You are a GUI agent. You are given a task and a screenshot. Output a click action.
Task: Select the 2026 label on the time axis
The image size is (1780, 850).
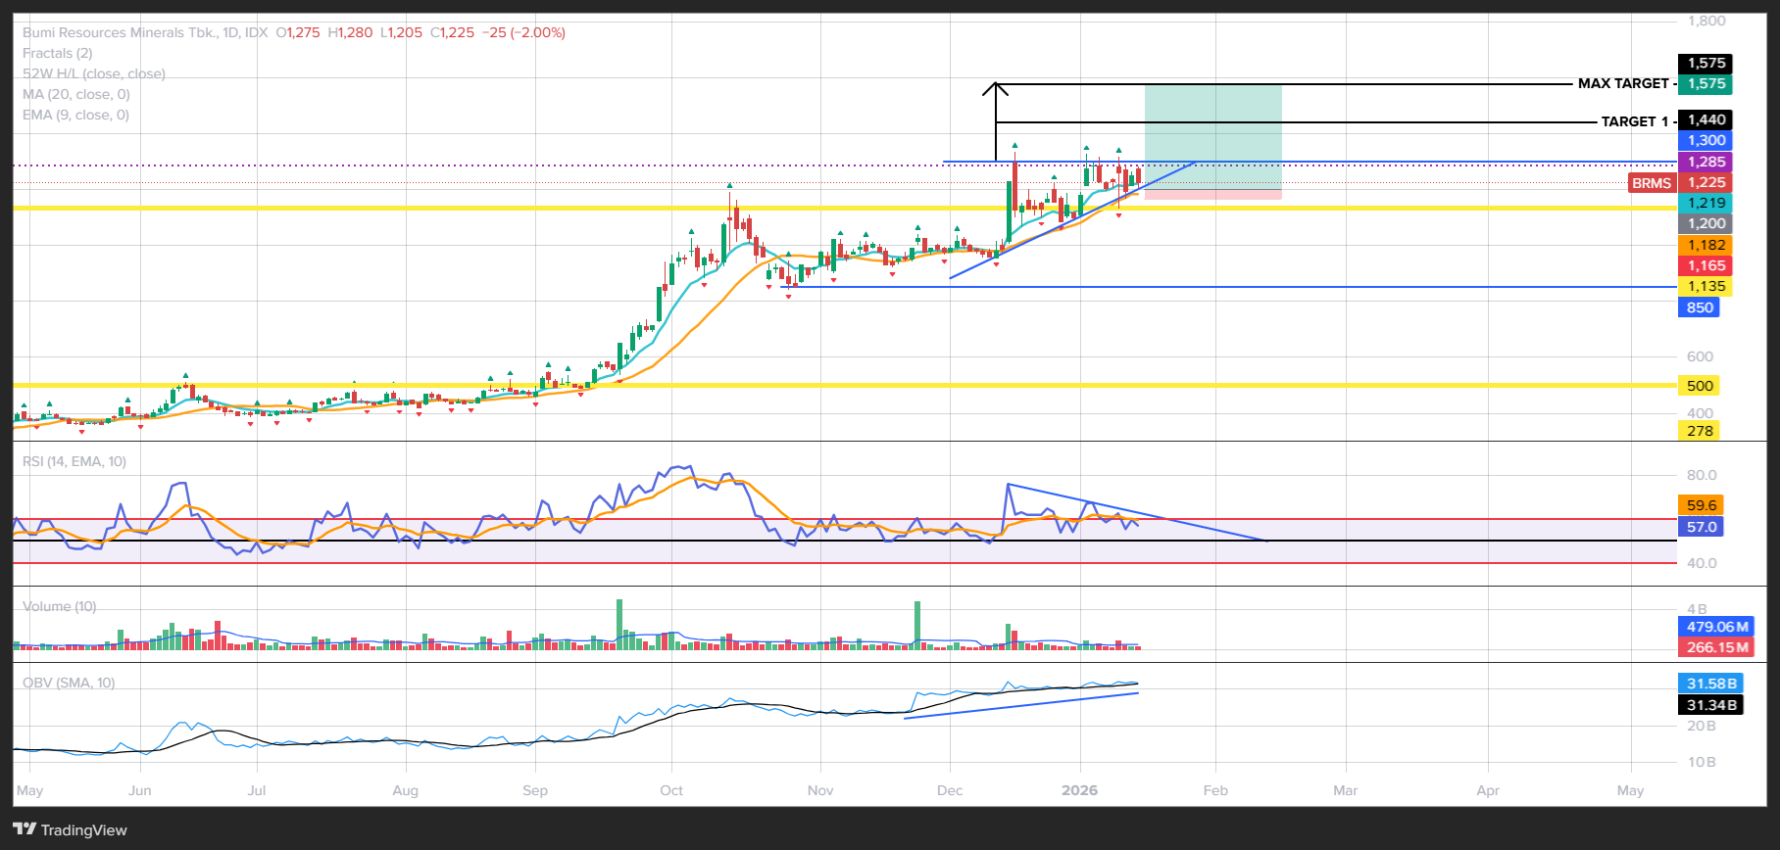1080,790
